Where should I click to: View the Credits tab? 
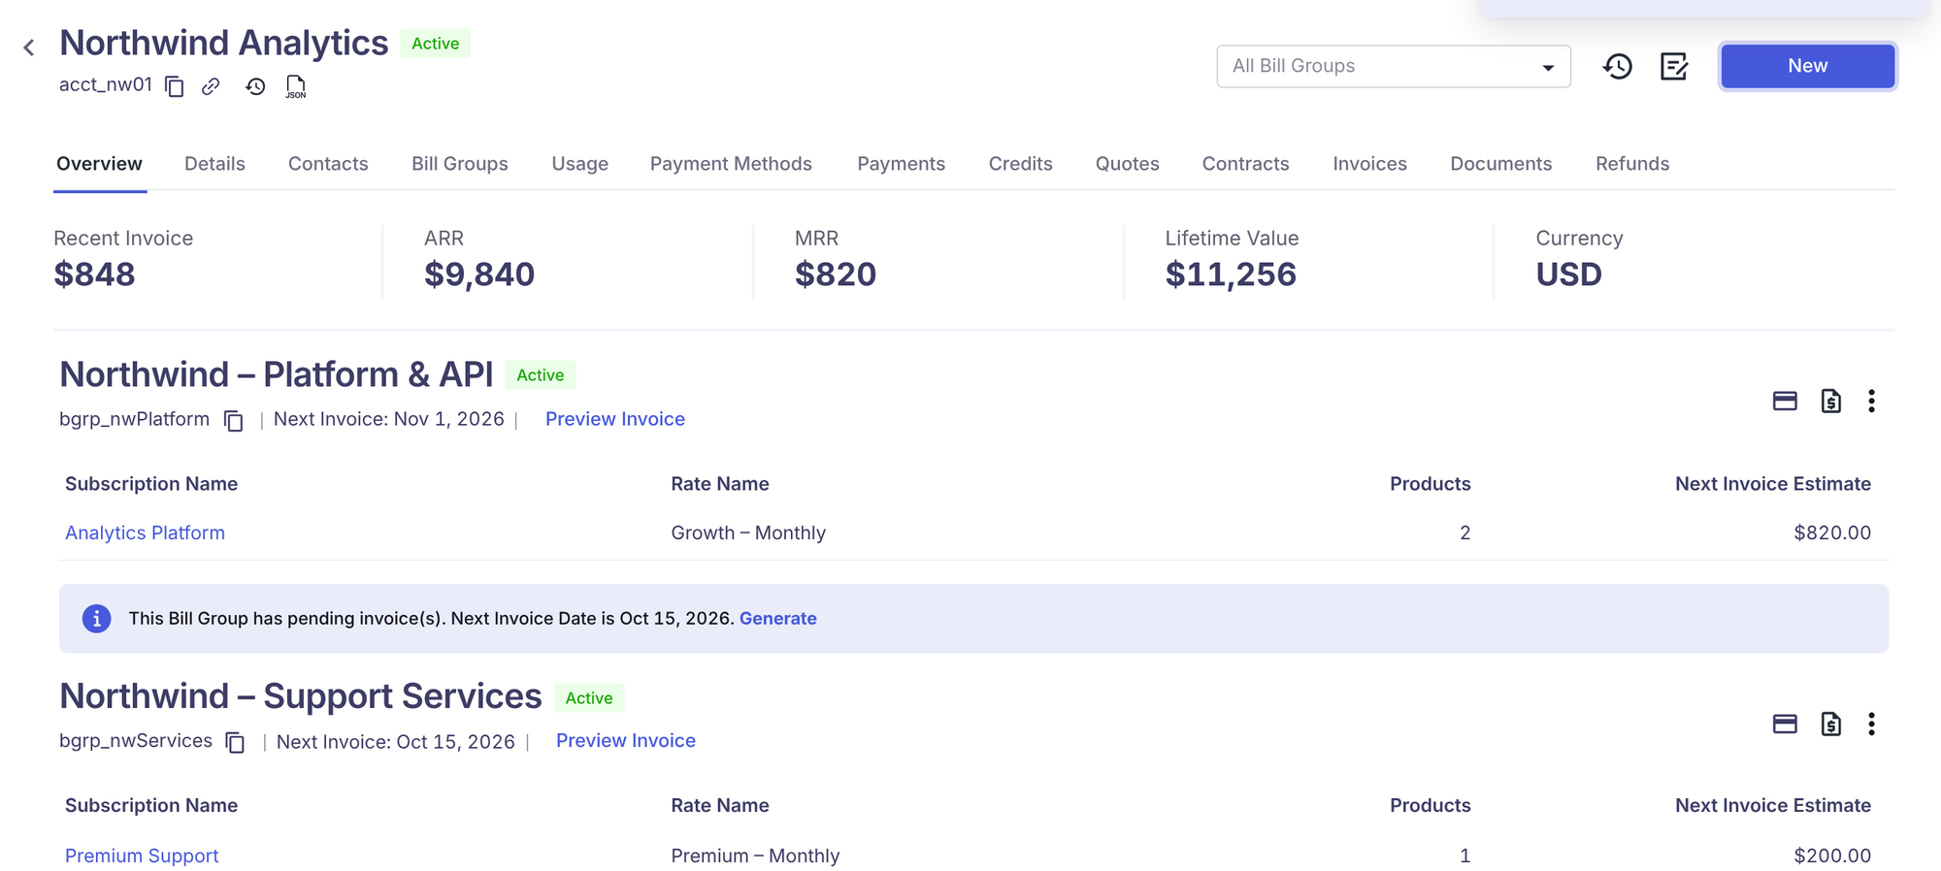tap(1021, 164)
